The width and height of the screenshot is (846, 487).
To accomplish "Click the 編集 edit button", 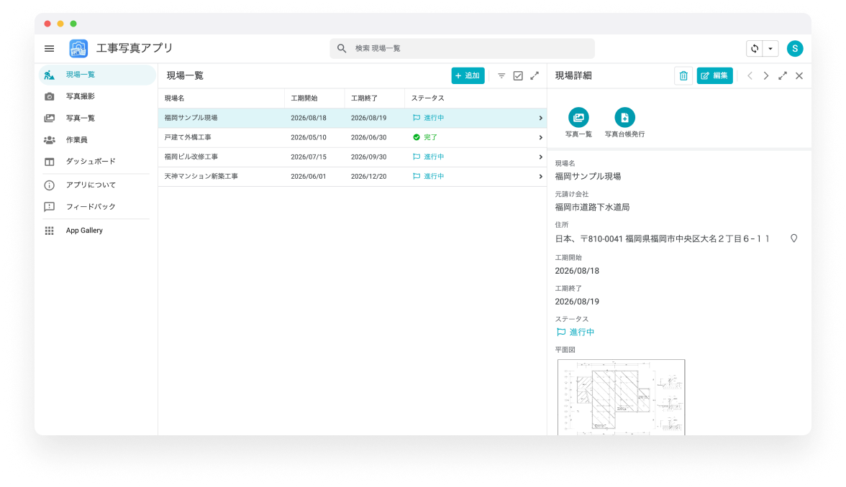I will click(714, 76).
